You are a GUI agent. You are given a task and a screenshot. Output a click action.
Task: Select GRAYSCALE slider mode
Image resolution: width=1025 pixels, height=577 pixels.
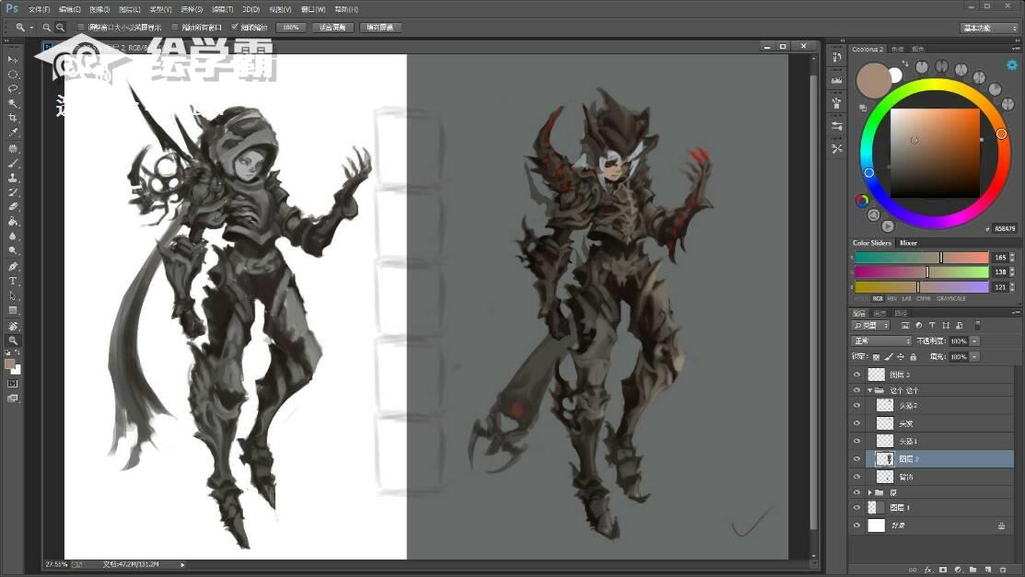[x=951, y=299]
